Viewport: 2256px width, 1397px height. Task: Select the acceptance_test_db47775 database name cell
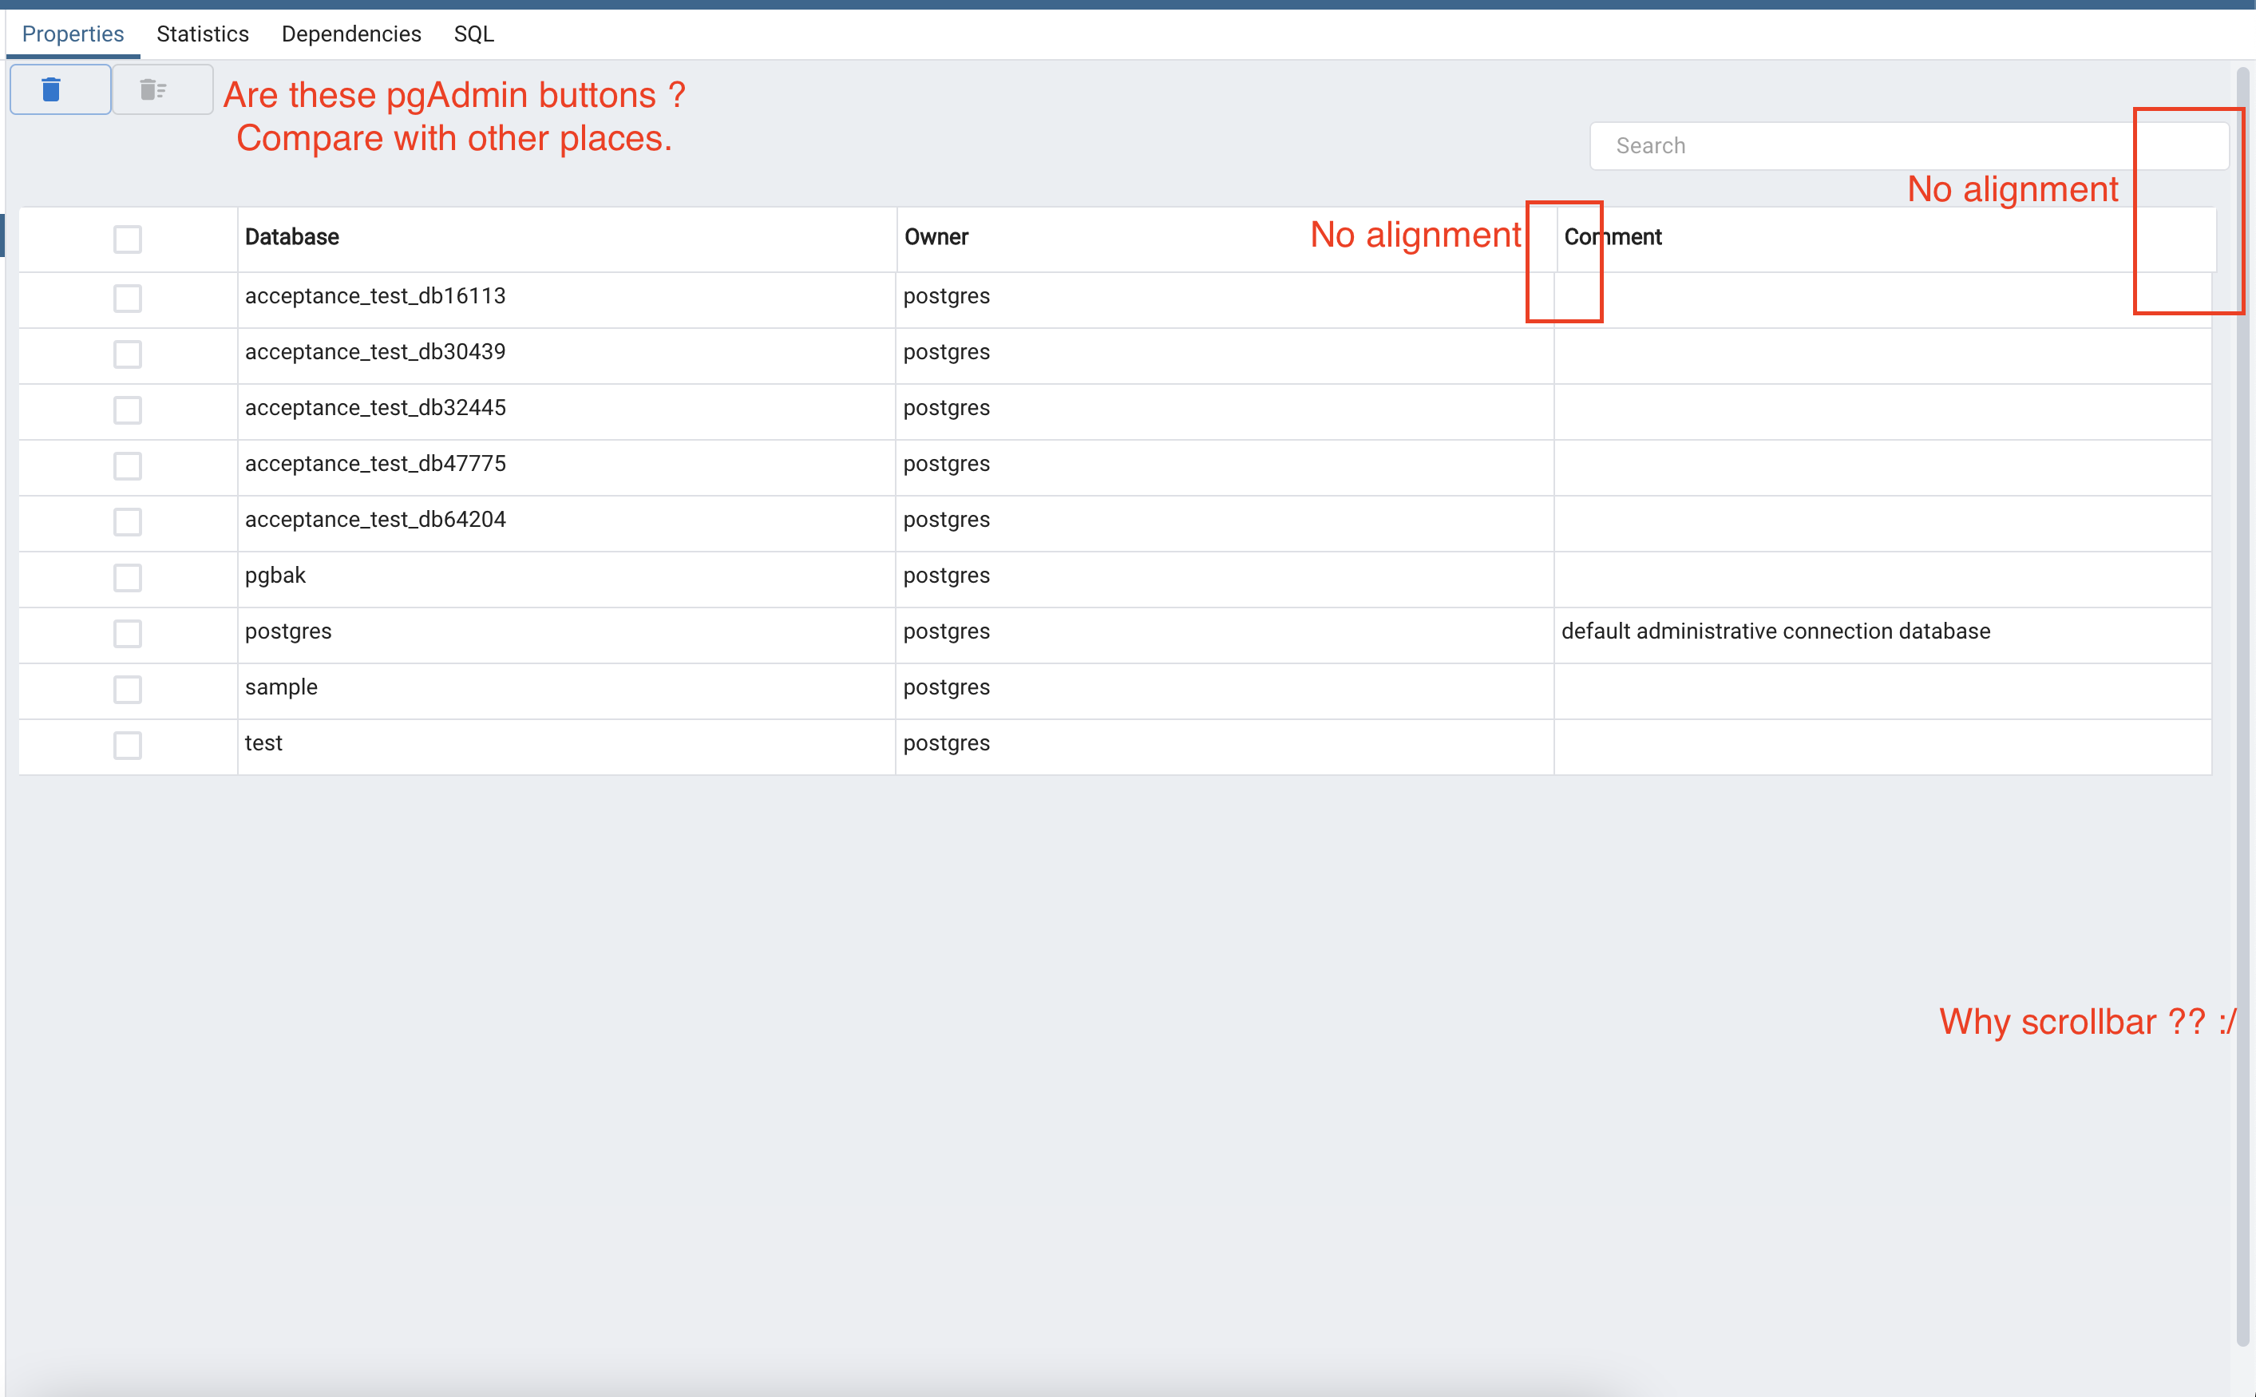pyautogui.click(x=375, y=464)
